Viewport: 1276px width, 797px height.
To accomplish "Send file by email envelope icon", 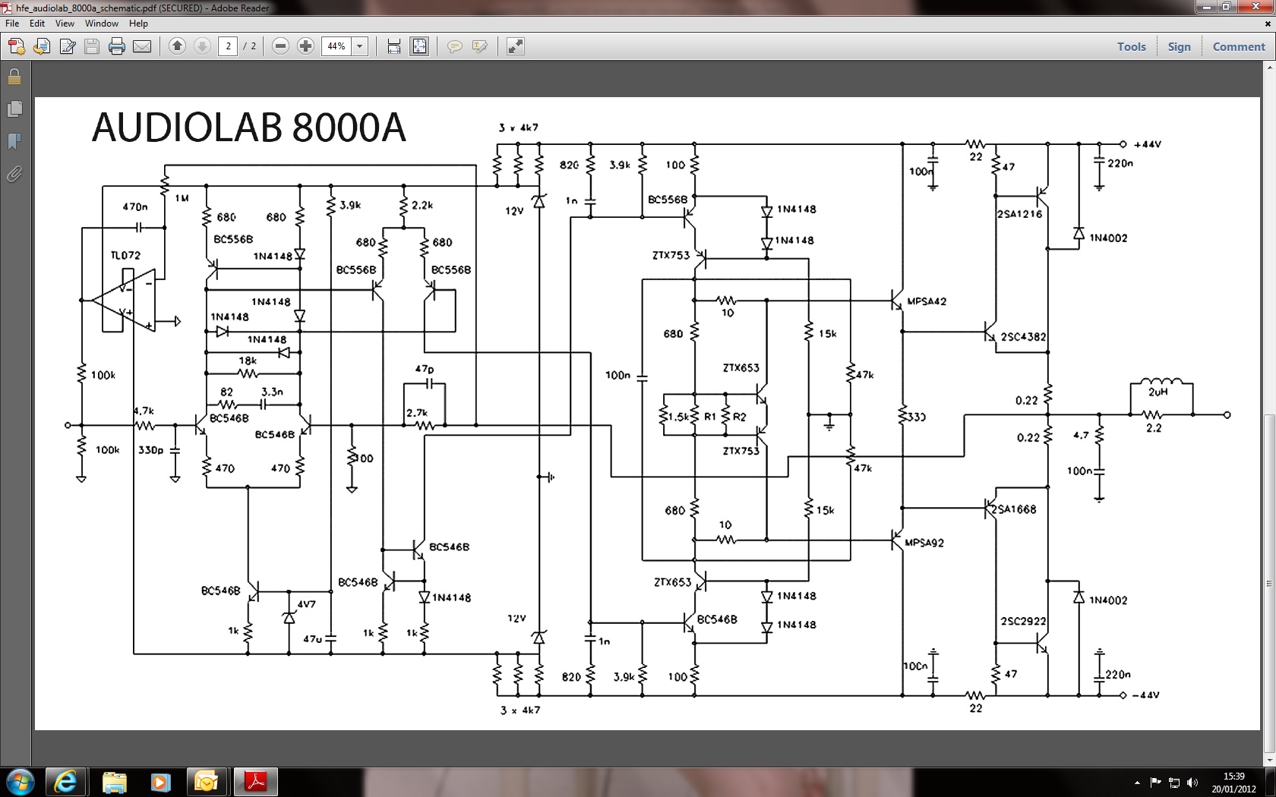I will tap(142, 46).
